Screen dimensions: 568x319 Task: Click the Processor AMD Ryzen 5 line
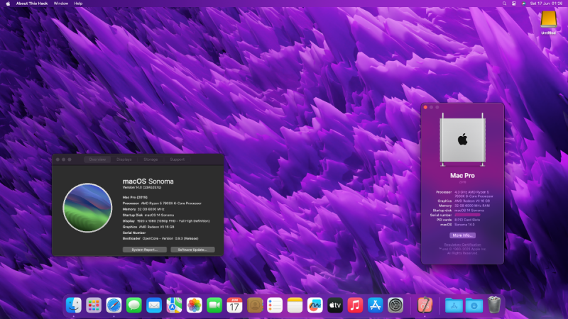pos(162,203)
